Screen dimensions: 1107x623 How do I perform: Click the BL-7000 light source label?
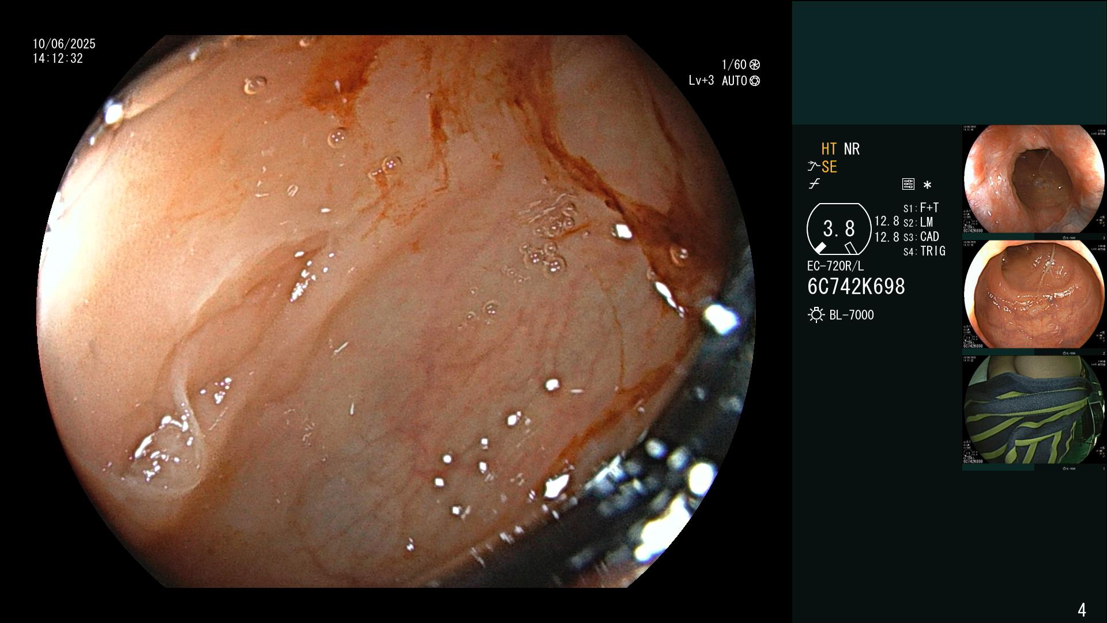click(x=852, y=316)
